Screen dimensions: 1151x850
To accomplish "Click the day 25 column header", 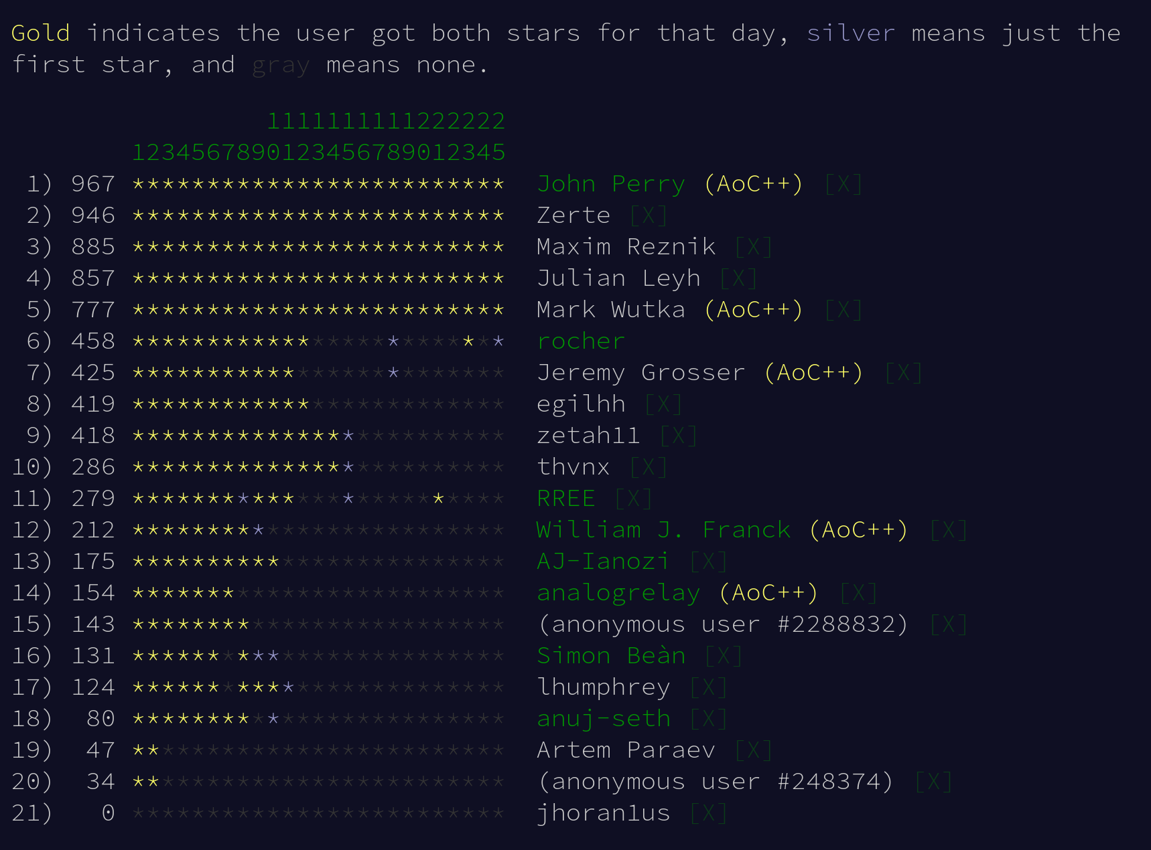I will click(498, 137).
